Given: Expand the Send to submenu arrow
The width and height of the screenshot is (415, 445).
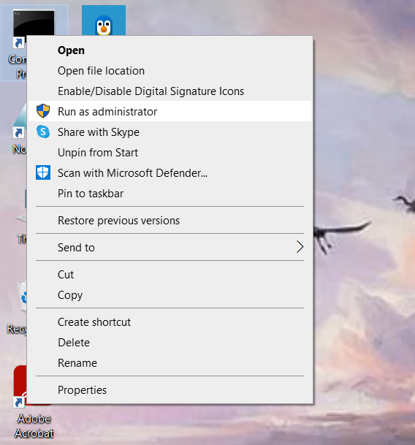Looking at the screenshot, I should (300, 247).
